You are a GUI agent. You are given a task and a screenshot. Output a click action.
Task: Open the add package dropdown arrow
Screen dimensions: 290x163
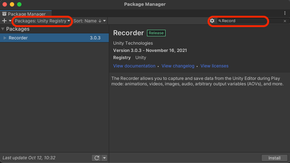pyautogui.click(x=10, y=21)
